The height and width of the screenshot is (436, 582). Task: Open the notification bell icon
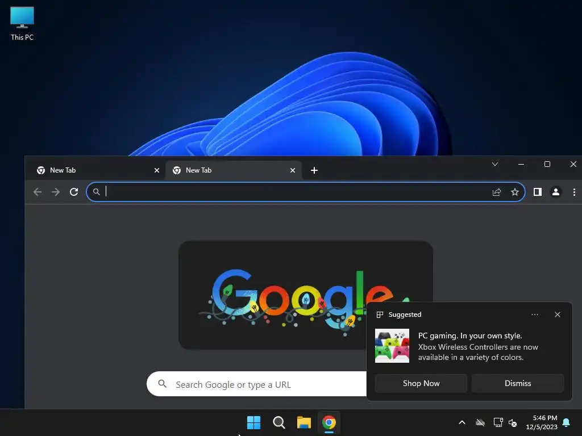(566, 422)
